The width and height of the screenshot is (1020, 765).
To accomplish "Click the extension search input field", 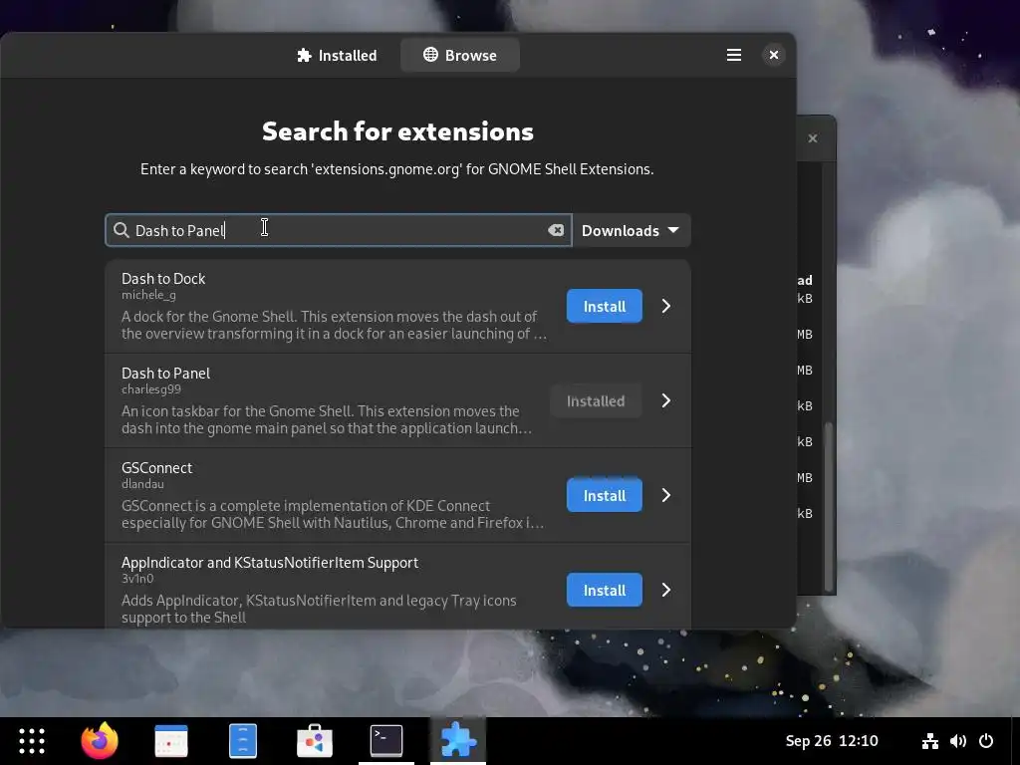I will [x=339, y=230].
